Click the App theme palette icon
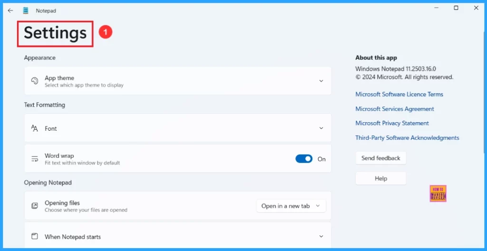This screenshot has height=251, width=487. point(34,81)
